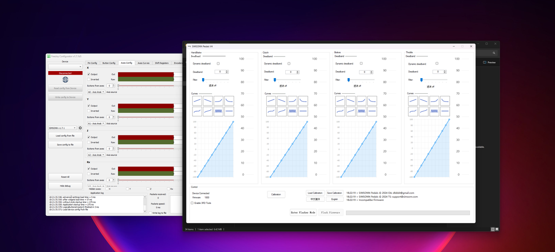Switch language to English

(335, 199)
